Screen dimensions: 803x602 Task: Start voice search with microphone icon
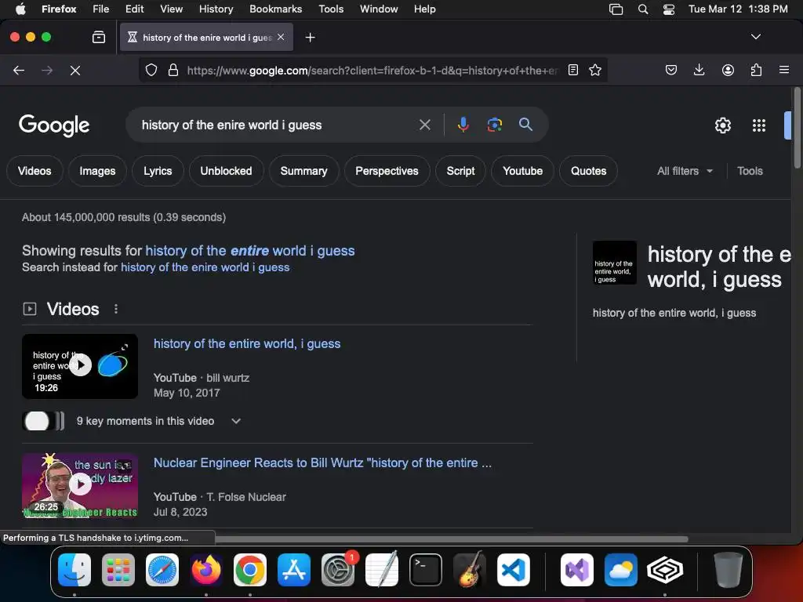tap(463, 125)
